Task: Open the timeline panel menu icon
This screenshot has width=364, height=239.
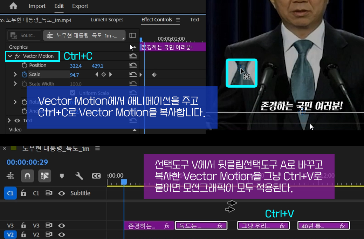Action: tap(97, 148)
